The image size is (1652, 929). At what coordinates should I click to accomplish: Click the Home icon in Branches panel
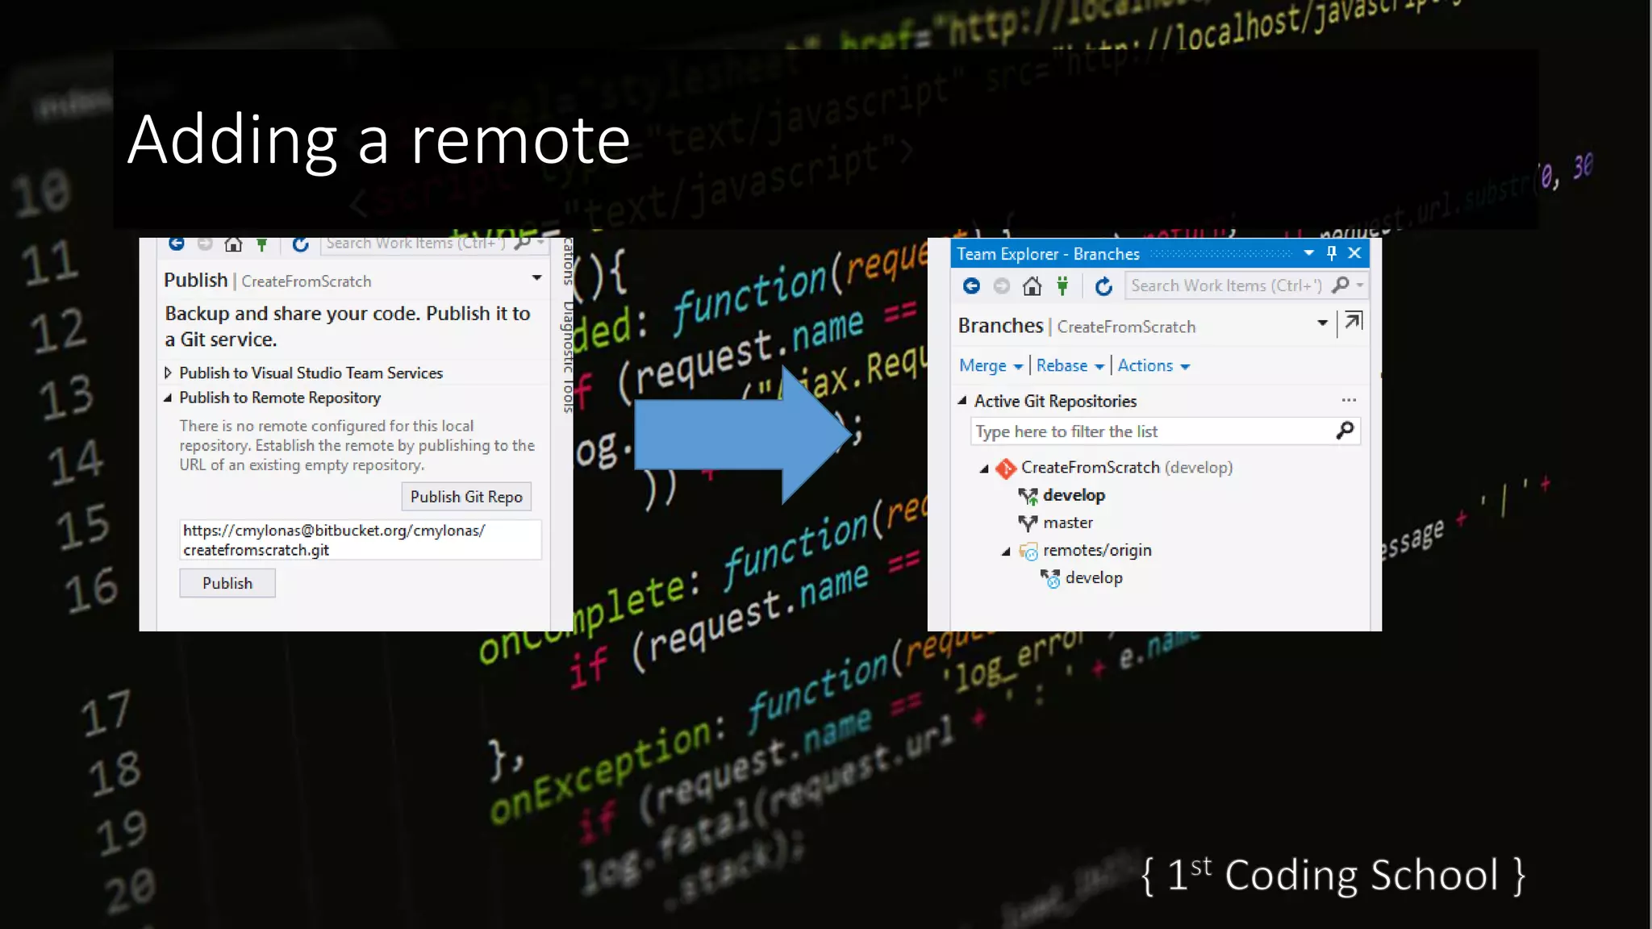point(1032,286)
